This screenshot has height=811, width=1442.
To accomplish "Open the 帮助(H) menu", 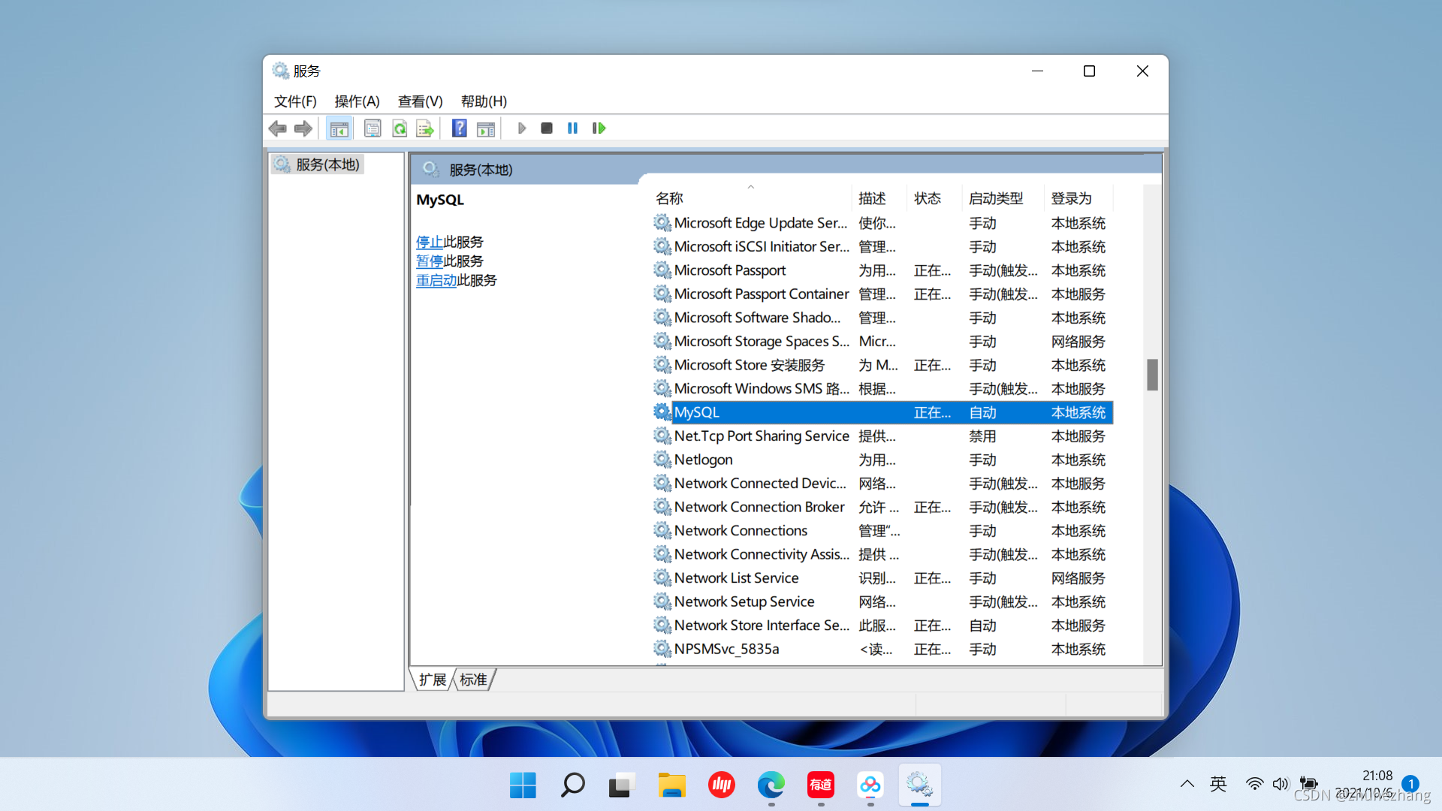I will click(484, 101).
